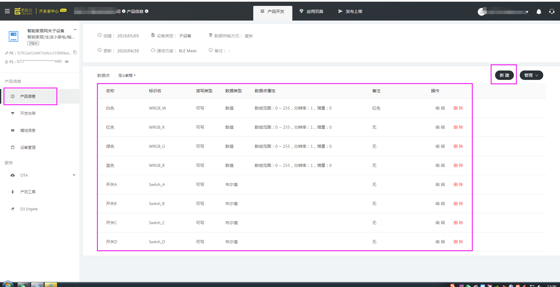Delete the 红色 WRGB_R data point
This screenshot has width=560, height=287.
coord(458,127)
